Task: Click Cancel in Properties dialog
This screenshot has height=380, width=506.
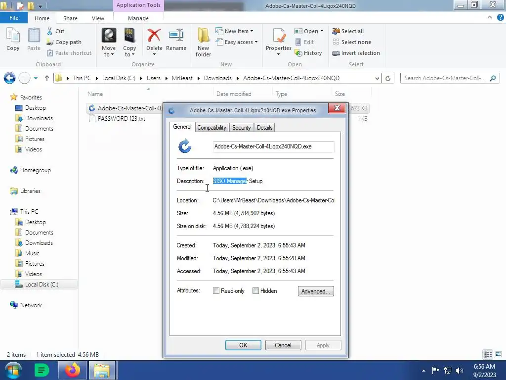Action: [x=283, y=345]
